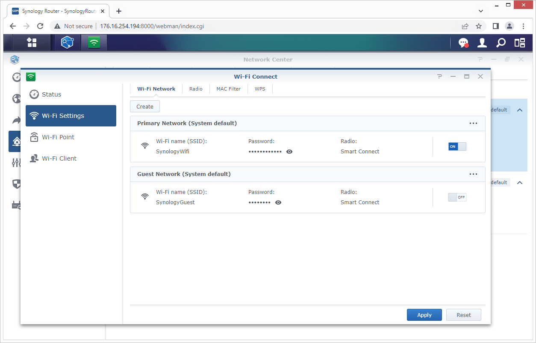
Task: Click the SynologyGuest SSID text
Action: (x=175, y=202)
